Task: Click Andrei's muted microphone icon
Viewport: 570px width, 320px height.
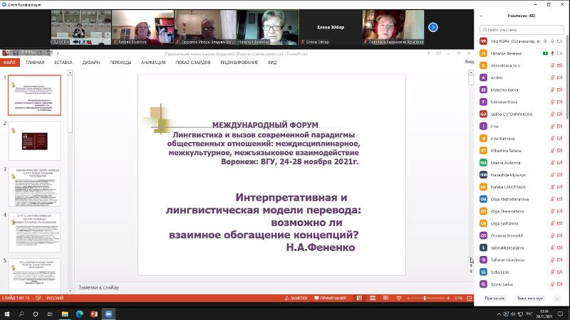Action: tap(551, 77)
